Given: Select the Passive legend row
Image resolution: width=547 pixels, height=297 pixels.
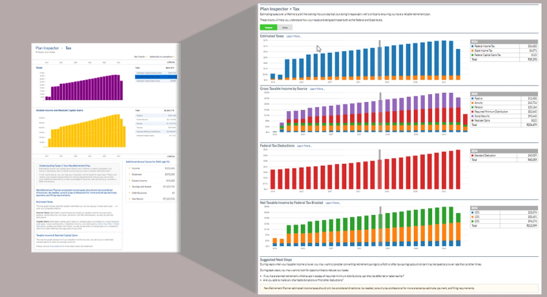Looking at the screenshot, I should click(504, 98).
